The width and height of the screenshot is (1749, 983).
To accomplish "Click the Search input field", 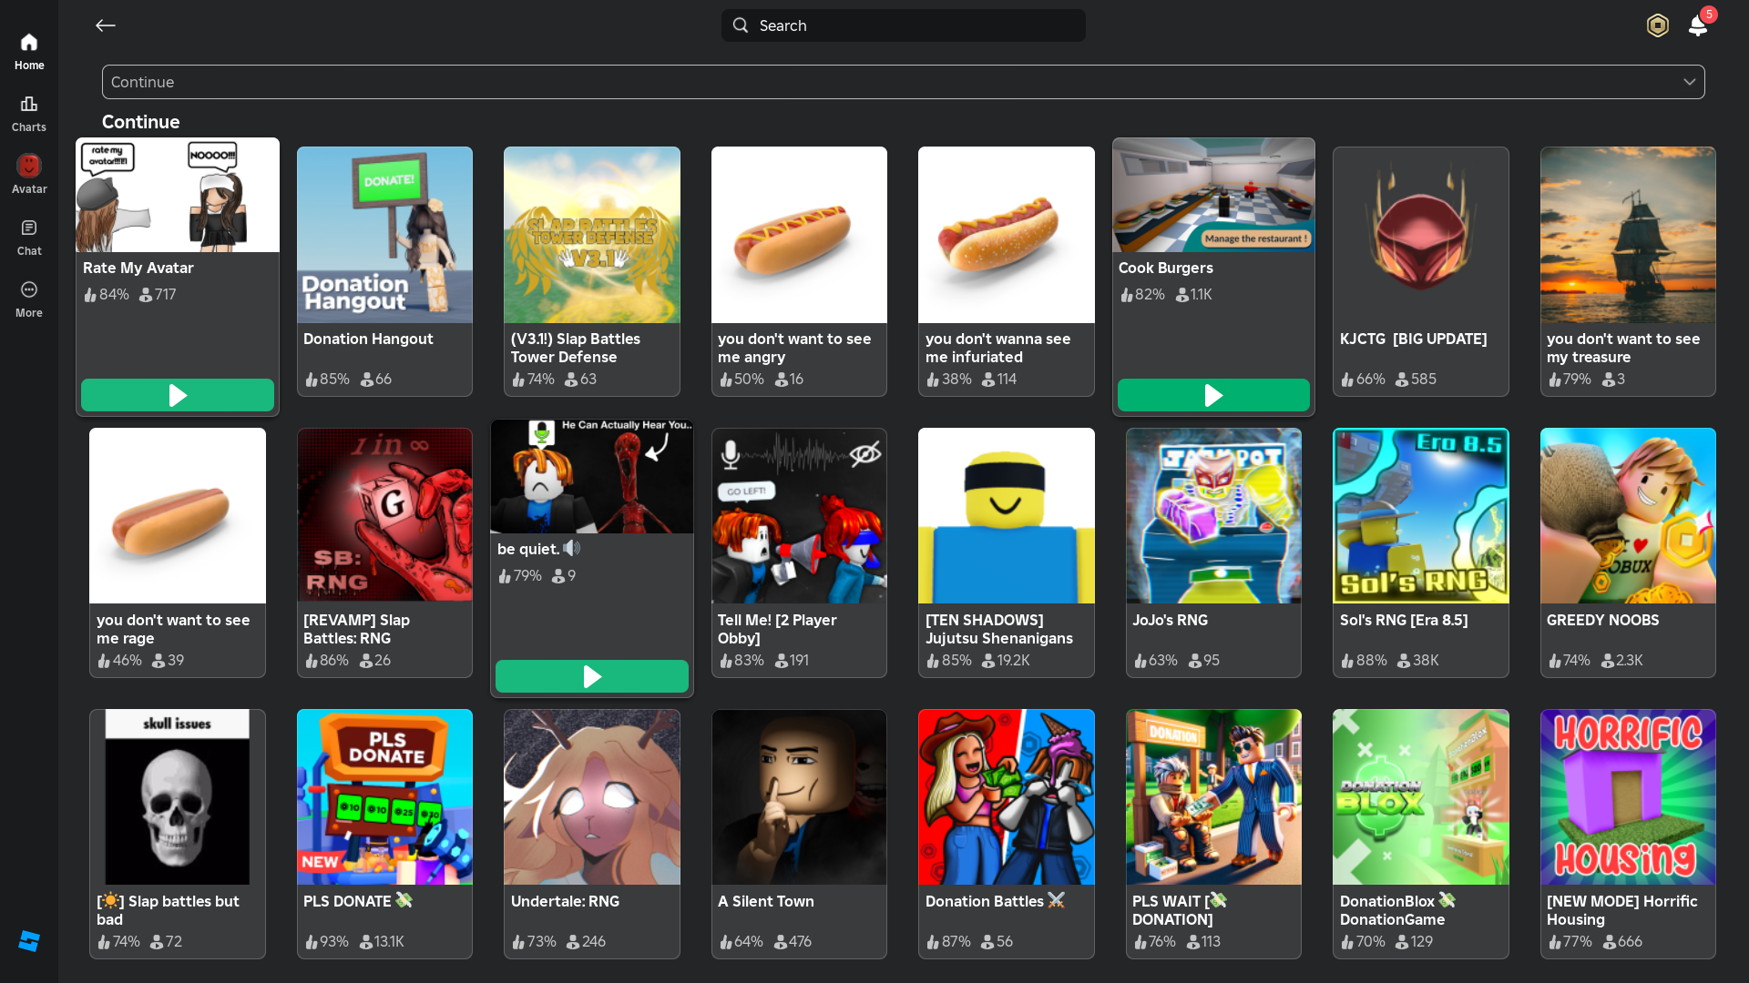I will pos(902,25).
